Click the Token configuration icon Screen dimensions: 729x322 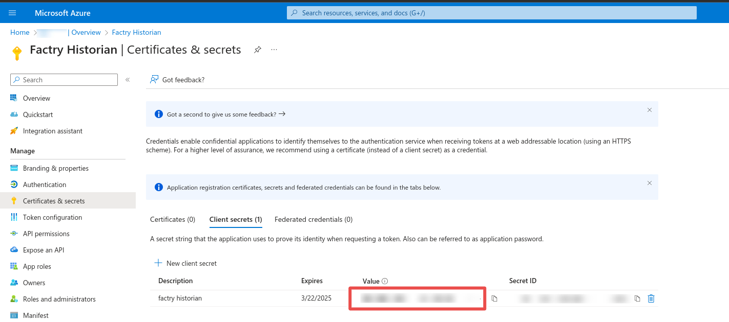14,217
